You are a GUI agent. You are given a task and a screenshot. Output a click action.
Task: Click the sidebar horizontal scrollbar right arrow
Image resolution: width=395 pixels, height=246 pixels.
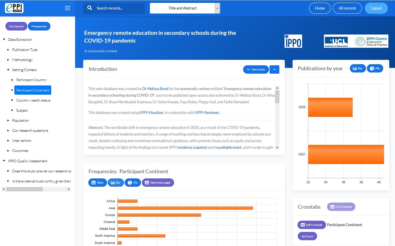click(69, 189)
